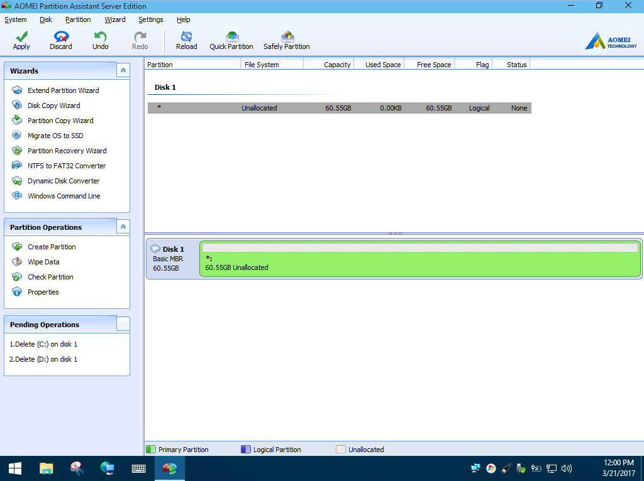This screenshot has height=481, width=644.
Task: Select pending operation Delete (D:) on disk 1
Action: pos(43,359)
